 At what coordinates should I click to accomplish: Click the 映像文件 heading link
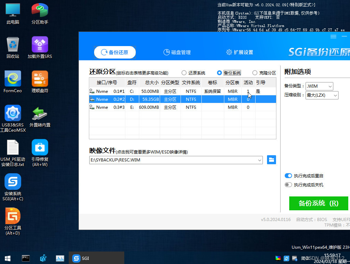click(102, 151)
